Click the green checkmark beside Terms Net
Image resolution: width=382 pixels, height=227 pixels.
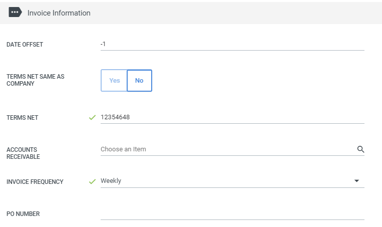(92, 118)
